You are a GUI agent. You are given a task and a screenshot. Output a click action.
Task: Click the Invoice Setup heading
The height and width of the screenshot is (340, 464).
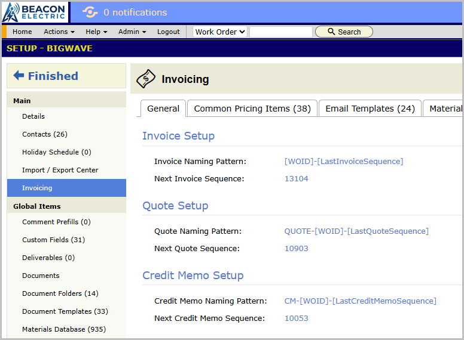pos(178,136)
